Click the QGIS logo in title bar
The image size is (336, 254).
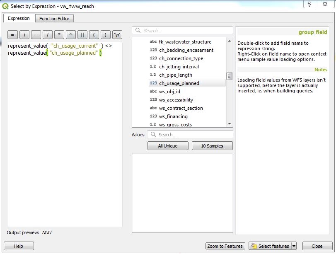click(5, 6)
